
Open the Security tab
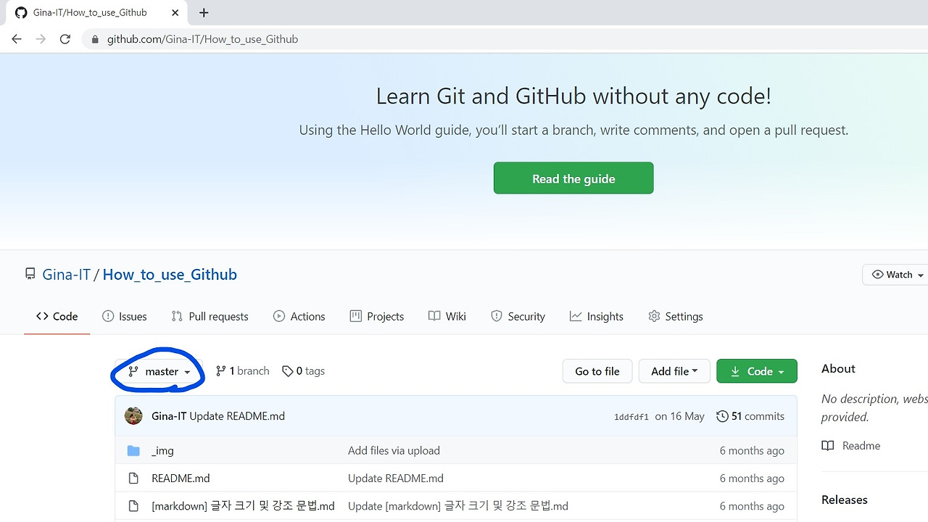pyautogui.click(x=518, y=316)
